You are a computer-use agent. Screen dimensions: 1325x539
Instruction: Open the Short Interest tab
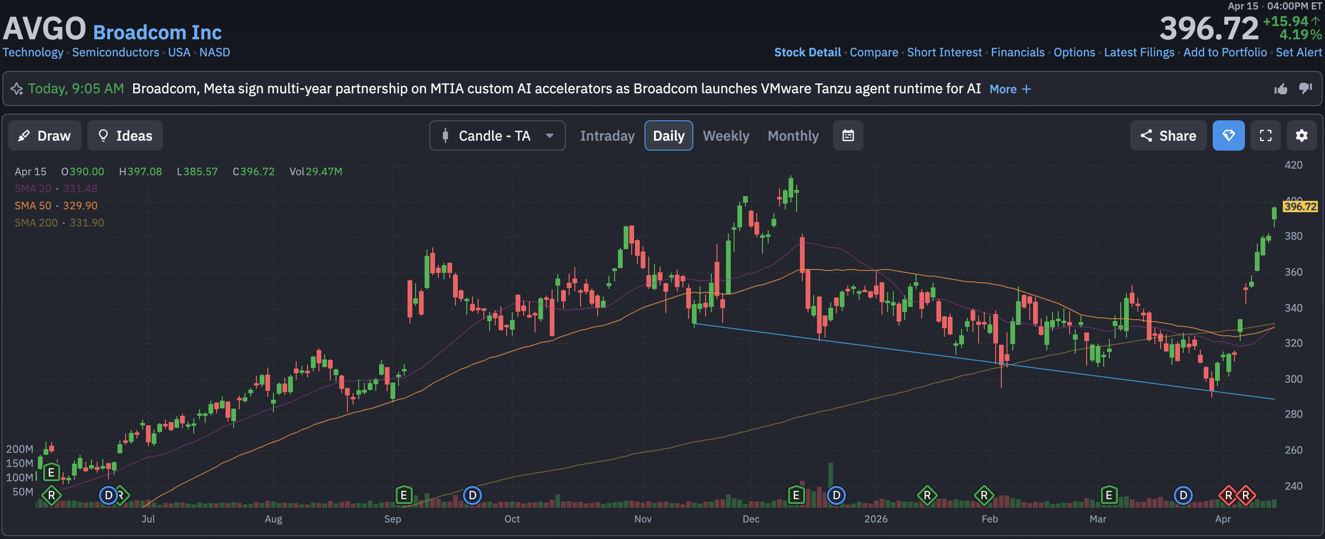click(944, 52)
